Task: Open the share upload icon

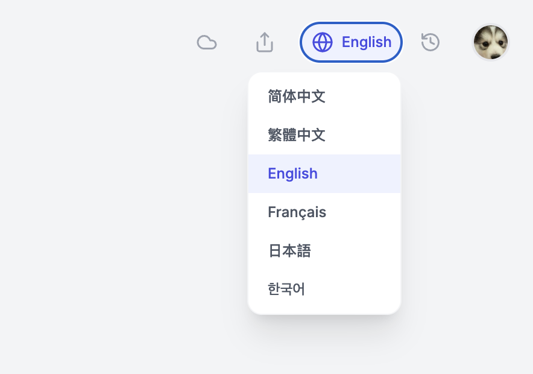Action: point(265,42)
